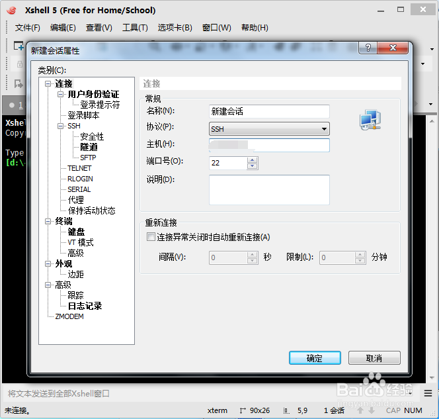The width and height of the screenshot is (439, 419).
Task: Minimize the Xshell main window
Action: pyautogui.click(x=380, y=11)
